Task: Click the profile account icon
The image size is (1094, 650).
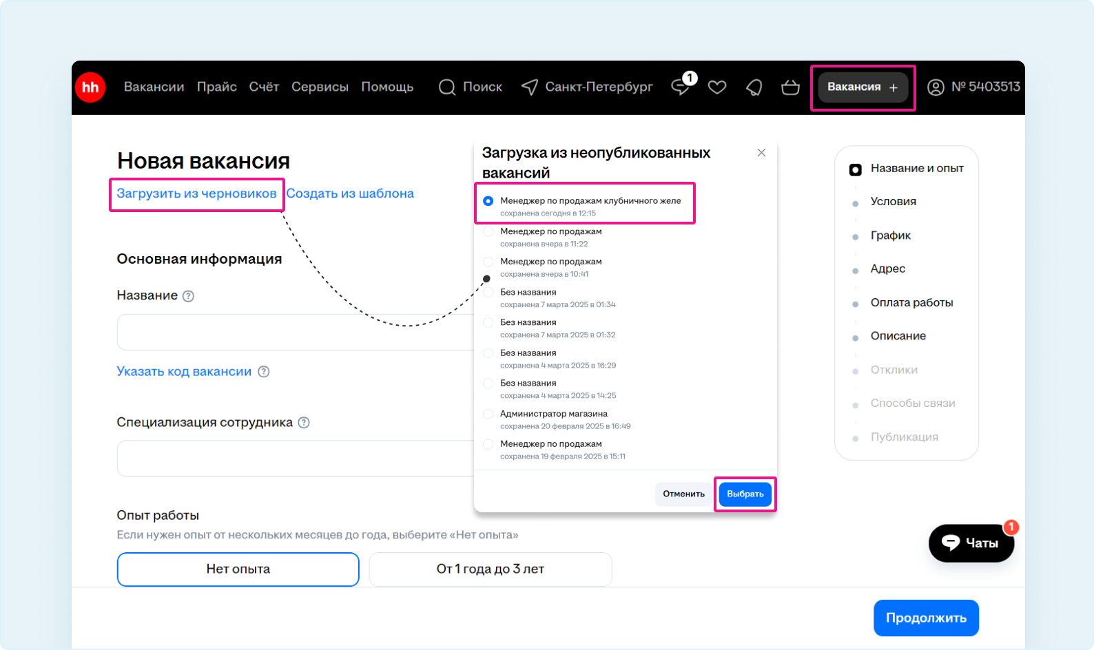Action: [x=936, y=87]
